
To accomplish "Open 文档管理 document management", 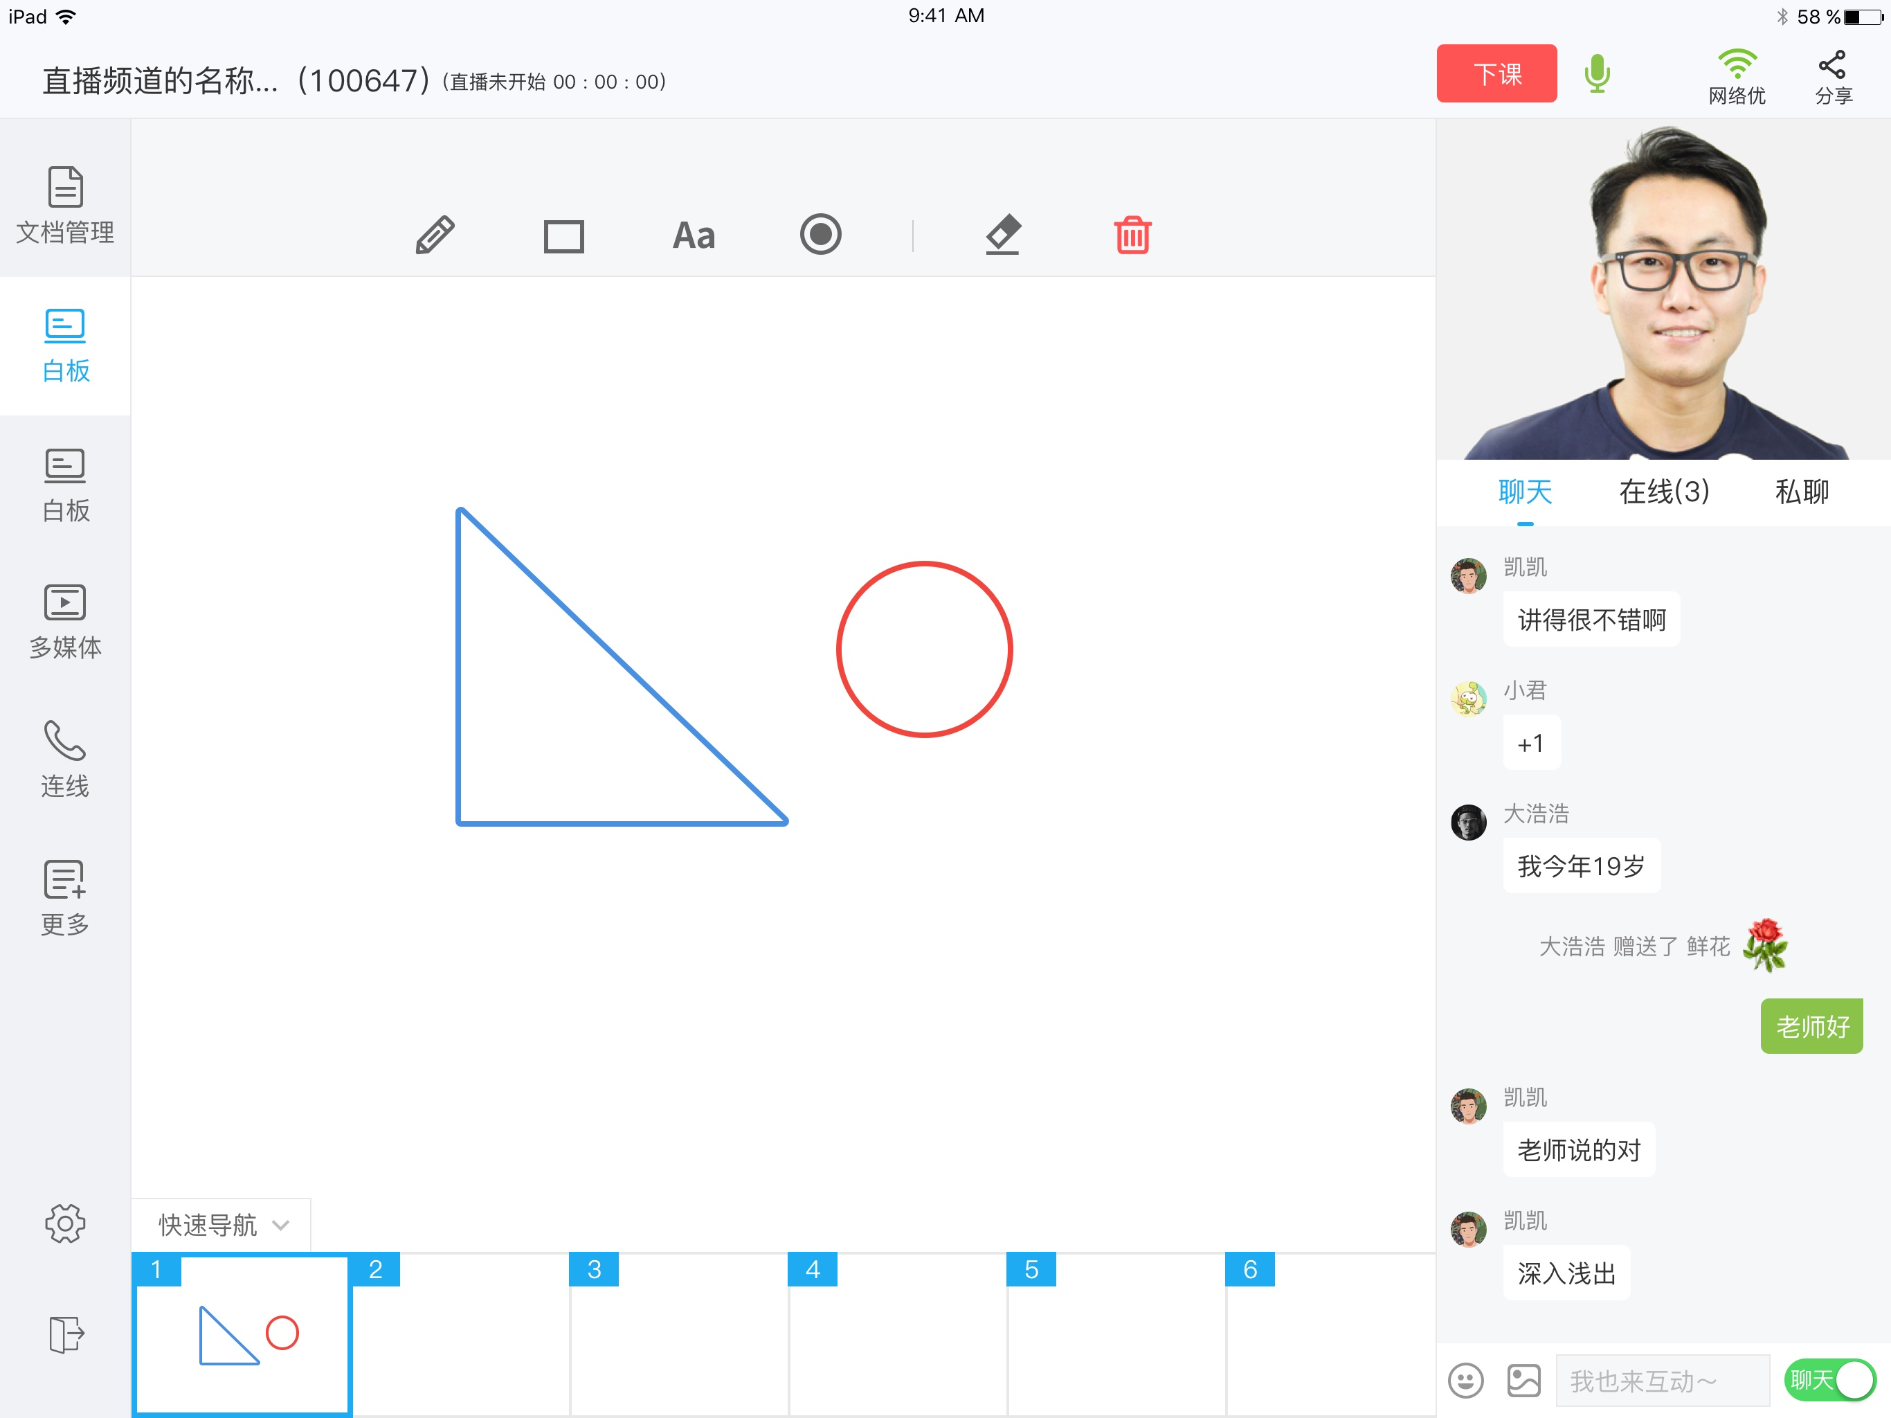I will pos(65,205).
